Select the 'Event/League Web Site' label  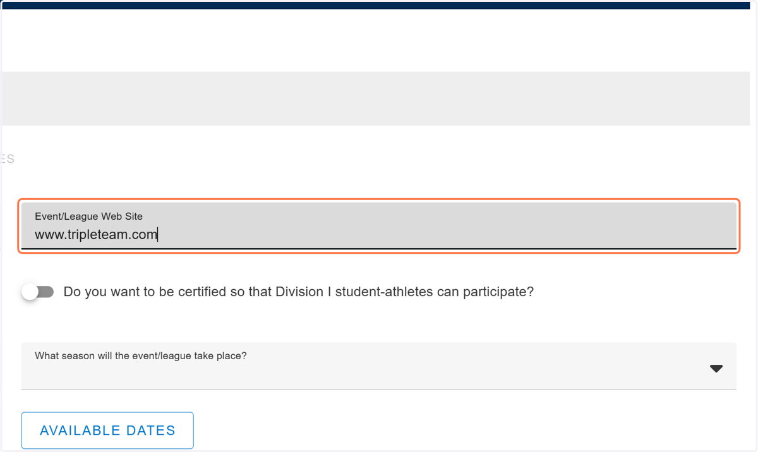88,216
